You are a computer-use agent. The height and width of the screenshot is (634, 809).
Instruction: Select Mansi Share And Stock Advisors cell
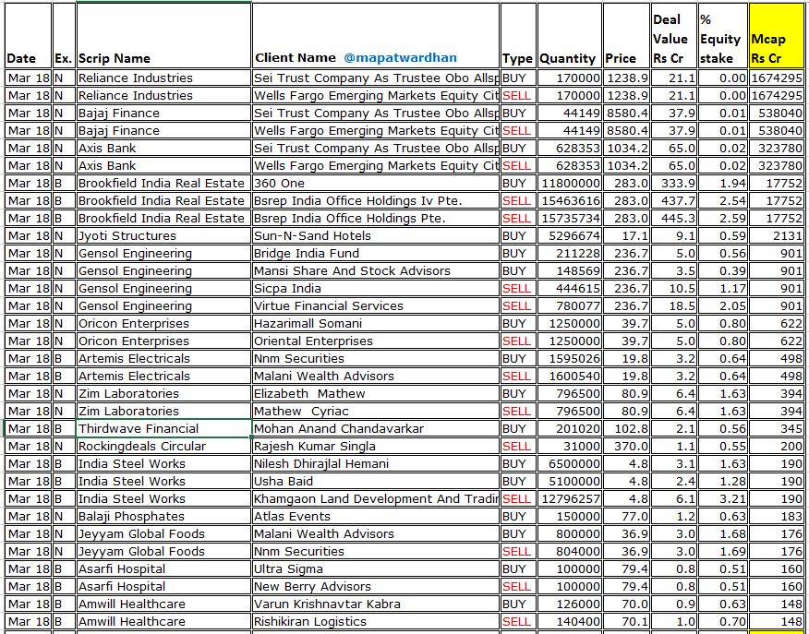(376, 271)
